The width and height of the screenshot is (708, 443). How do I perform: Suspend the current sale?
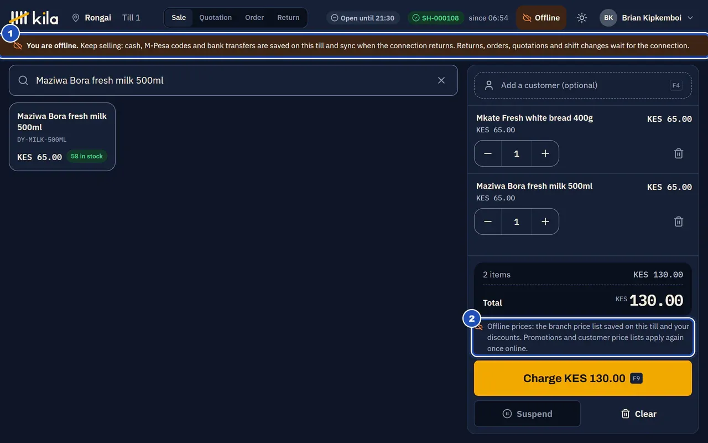pyautogui.click(x=527, y=414)
